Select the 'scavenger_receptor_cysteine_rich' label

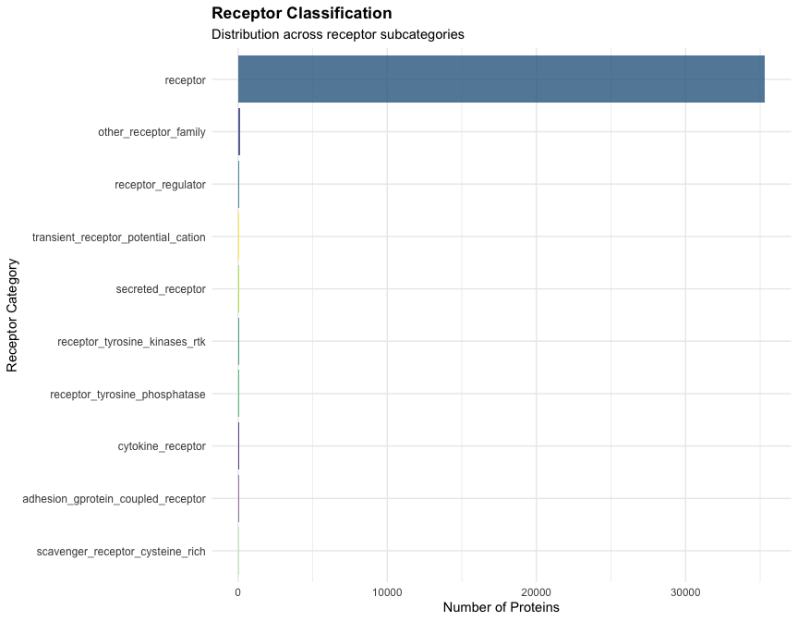point(121,552)
